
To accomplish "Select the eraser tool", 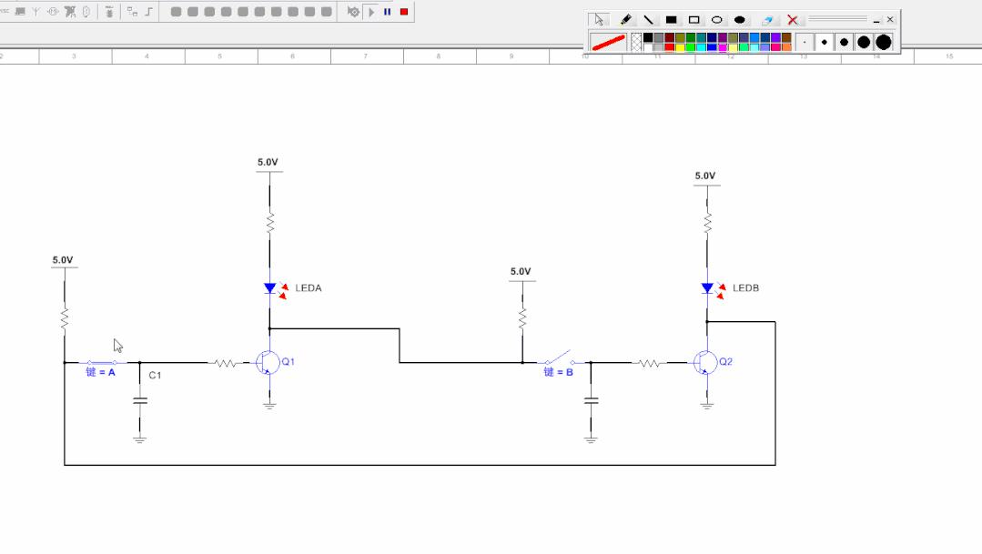I will [767, 19].
